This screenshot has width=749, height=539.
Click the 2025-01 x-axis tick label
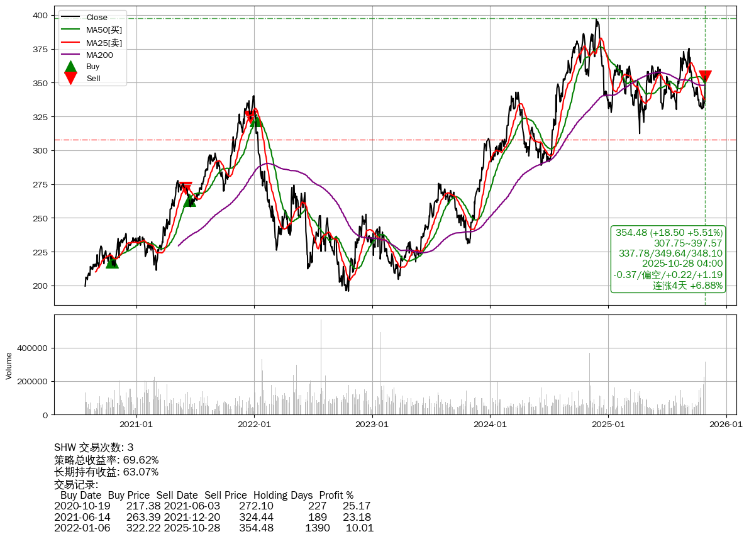pyautogui.click(x=608, y=425)
